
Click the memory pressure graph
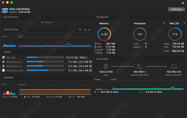click(55, 92)
